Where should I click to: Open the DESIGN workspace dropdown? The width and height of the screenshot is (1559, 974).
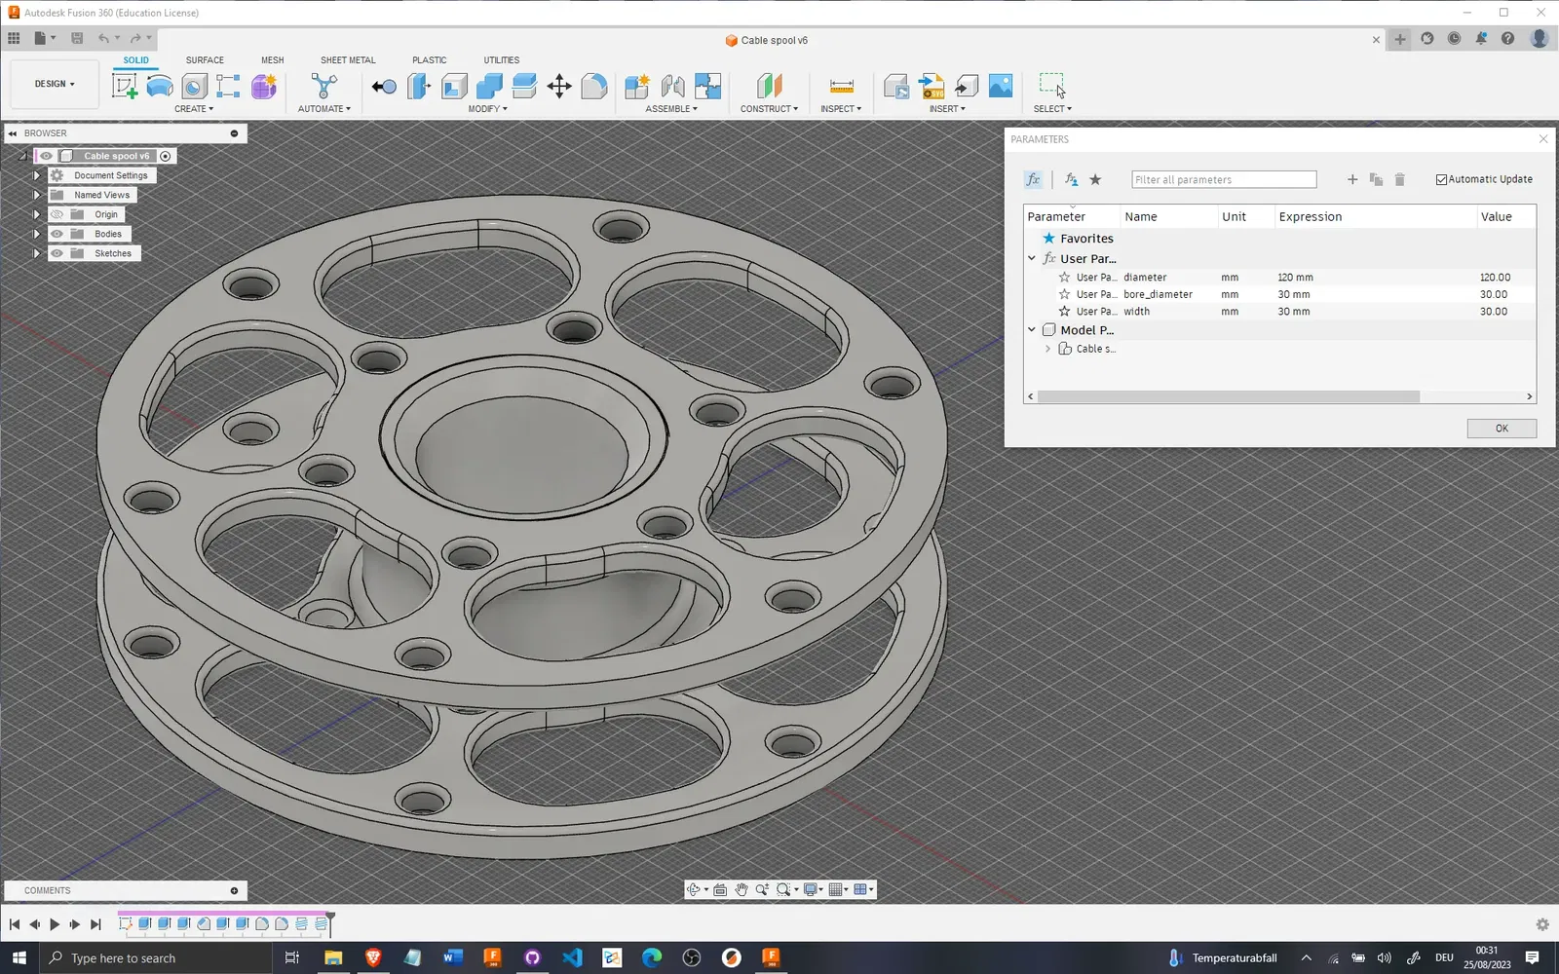coord(55,84)
